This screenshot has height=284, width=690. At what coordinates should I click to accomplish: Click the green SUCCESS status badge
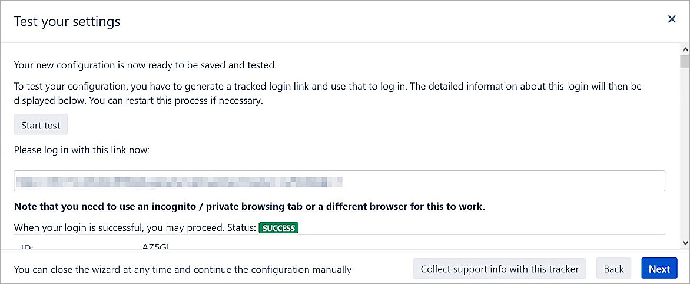tap(278, 227)
